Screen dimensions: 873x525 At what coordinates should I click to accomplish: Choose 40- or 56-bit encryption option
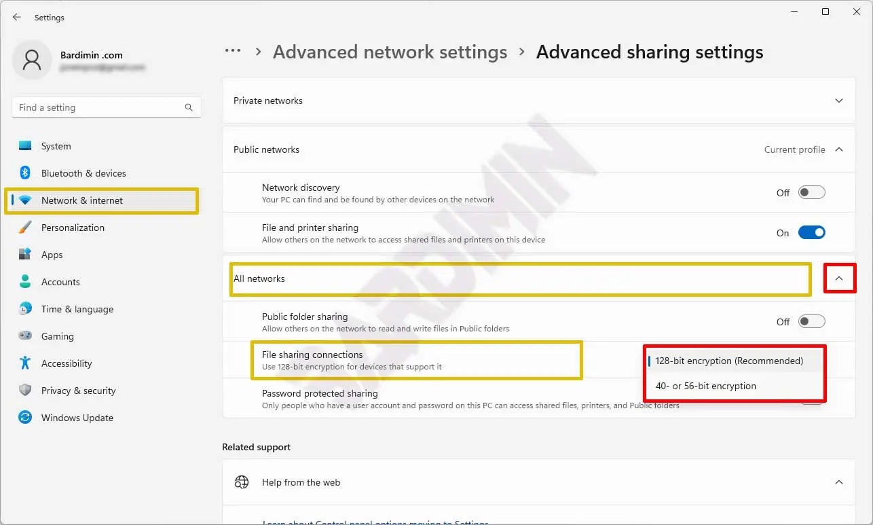coord(705,386)
